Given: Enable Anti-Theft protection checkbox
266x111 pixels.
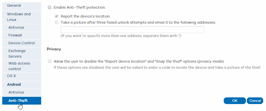Looking at the screenshot, I should [50, 7].
